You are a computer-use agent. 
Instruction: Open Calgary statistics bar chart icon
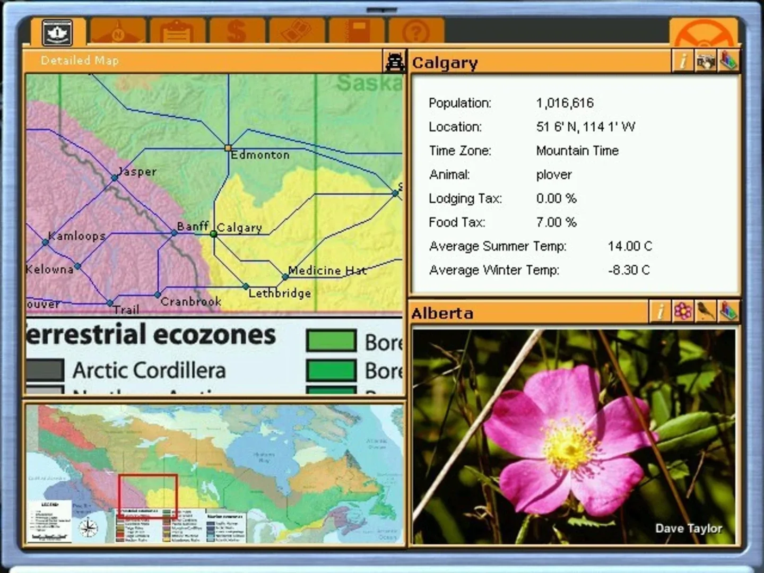728,62
